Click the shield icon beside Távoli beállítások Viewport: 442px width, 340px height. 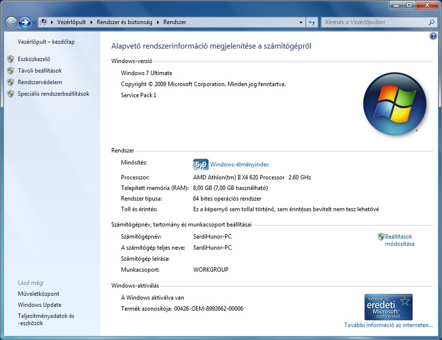click(x=11, y=71)
